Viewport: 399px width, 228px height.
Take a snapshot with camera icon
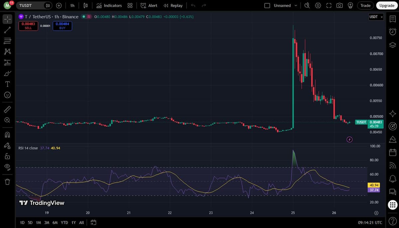click(339, 6)
